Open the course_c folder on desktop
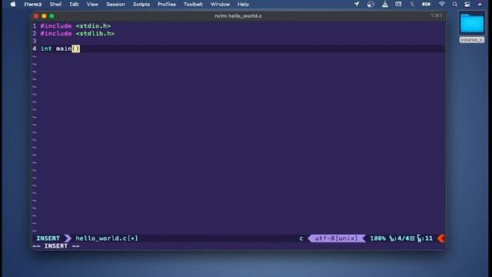 [472, 23]
